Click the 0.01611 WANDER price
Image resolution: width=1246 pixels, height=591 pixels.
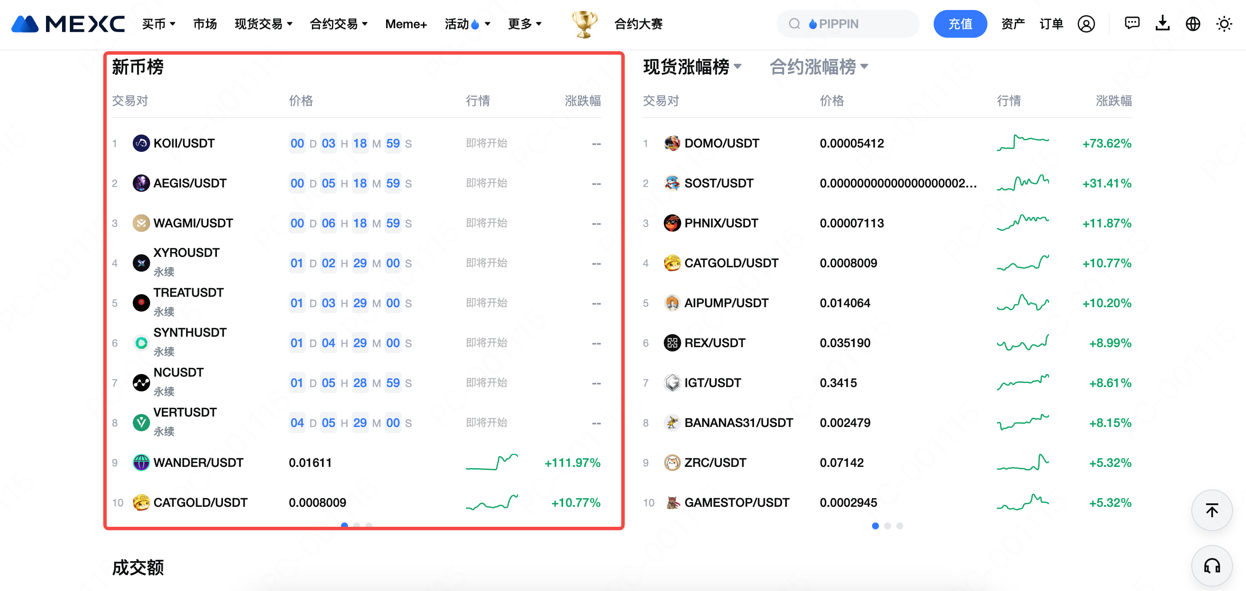pyautogui.click(x=310, y=463)
